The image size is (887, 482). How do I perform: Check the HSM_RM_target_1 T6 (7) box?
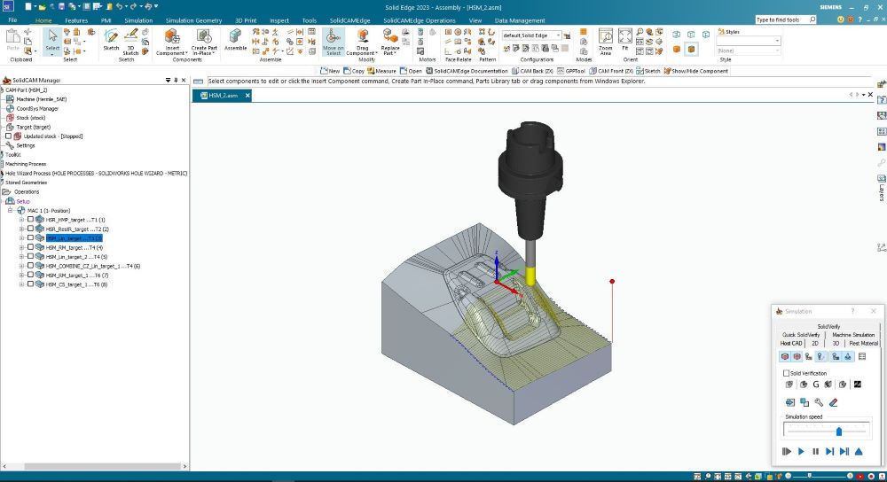[30, 276]
